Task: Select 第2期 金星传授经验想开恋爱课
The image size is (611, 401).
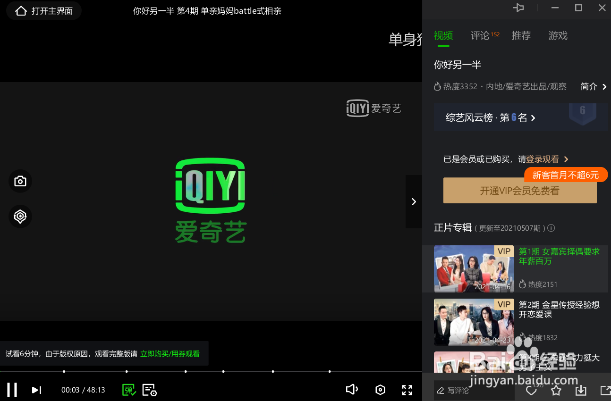Action: click(559, 309)
